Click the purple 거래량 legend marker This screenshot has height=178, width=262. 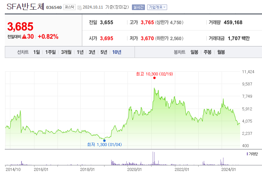point(247,154)
